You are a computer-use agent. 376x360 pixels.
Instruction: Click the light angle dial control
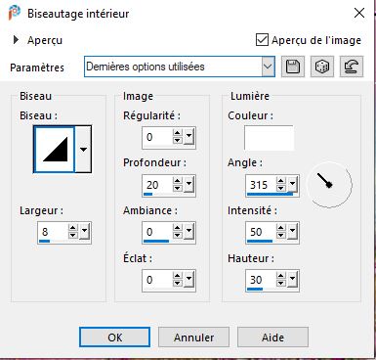pyautogui.click(x=329, y=185)
